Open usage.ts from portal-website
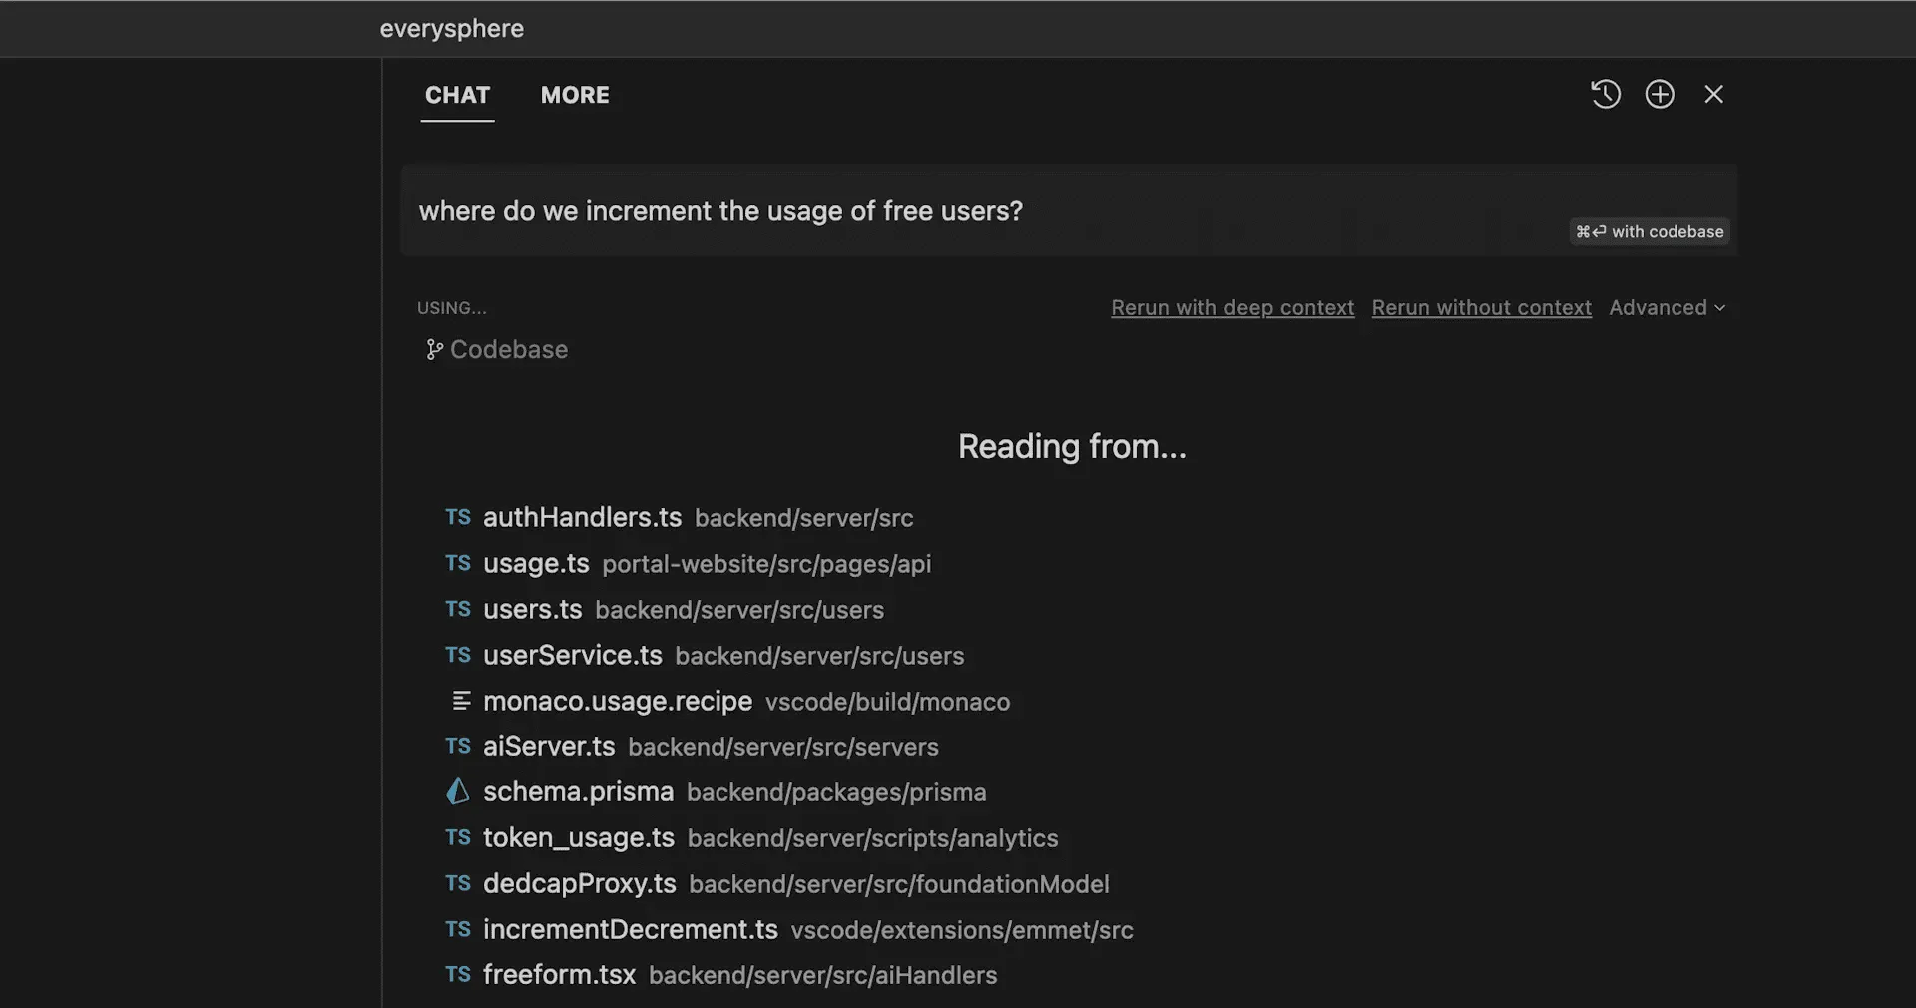1916x1008 pixels. click(536, 564)
